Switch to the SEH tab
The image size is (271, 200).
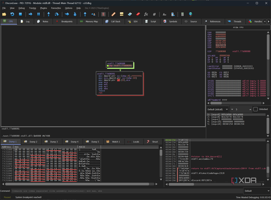tap(133, 21)
